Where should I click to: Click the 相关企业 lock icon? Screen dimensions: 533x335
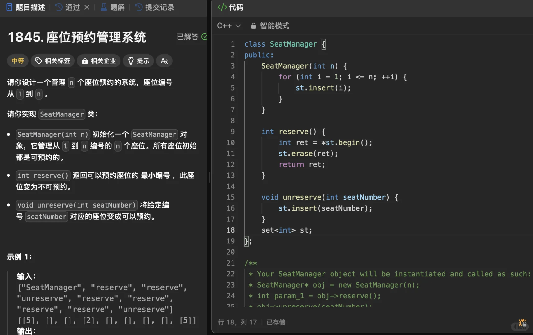click(x=85, y=61)
